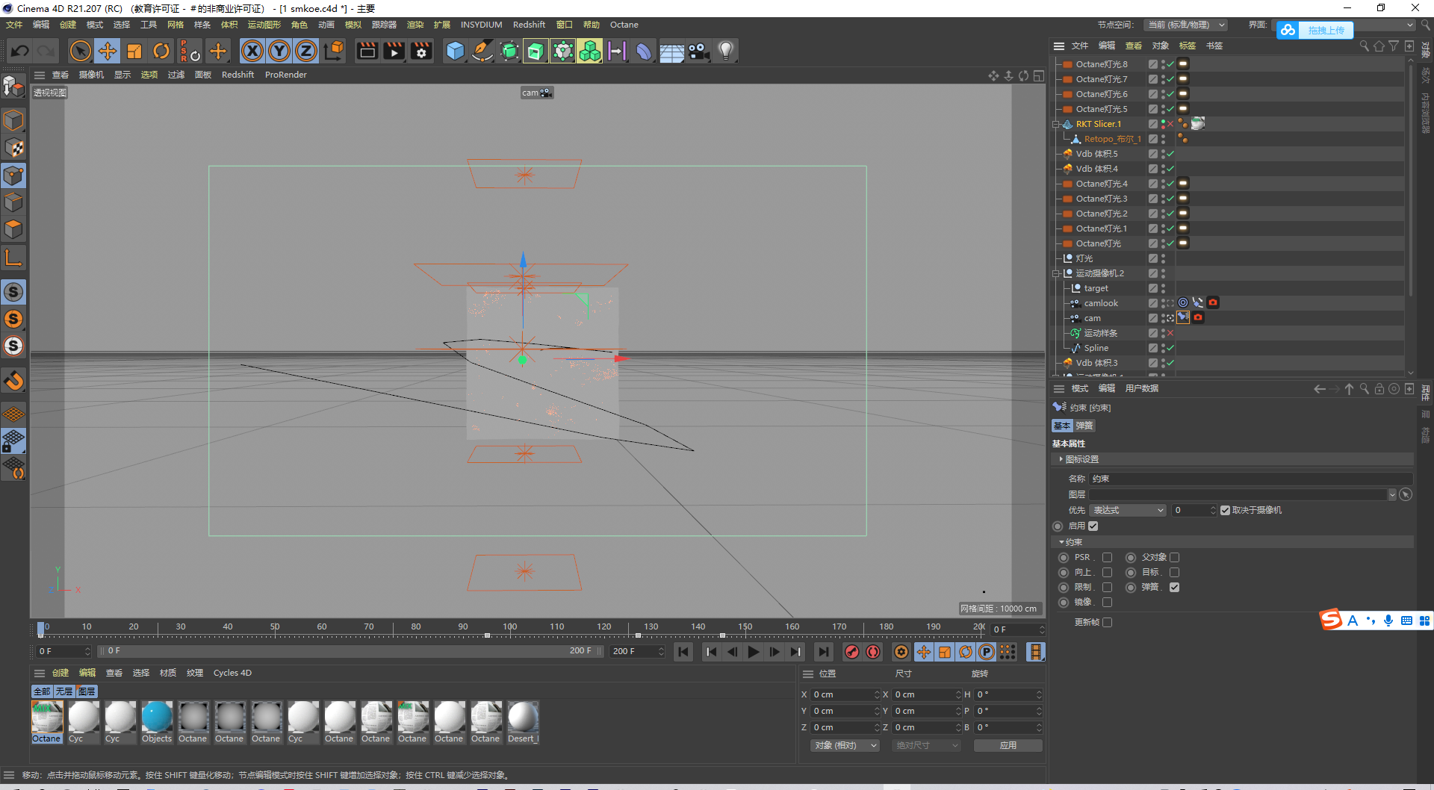Open the bend deformer icon
The width and height of the screenshot is (1434, 790).
point(644,51)
